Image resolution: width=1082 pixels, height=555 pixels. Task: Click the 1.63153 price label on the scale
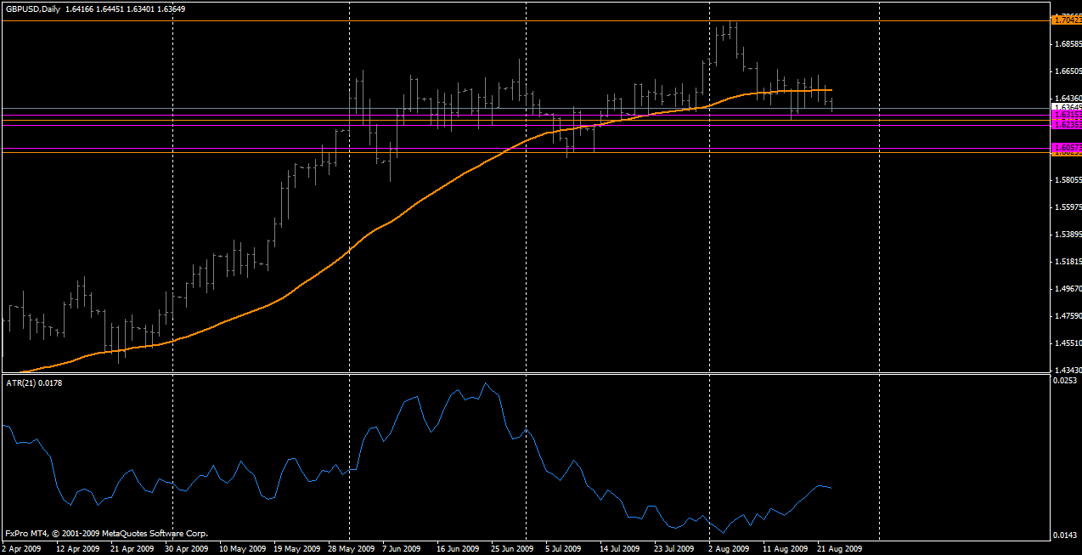click(1064, 116)
